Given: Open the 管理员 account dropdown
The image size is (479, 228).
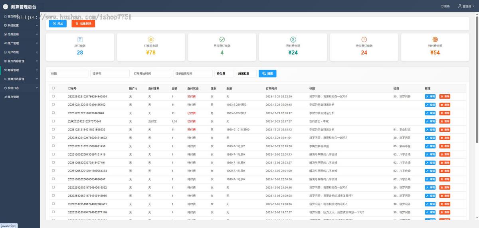Looking at the screenshot, I should tap(466, 6).
